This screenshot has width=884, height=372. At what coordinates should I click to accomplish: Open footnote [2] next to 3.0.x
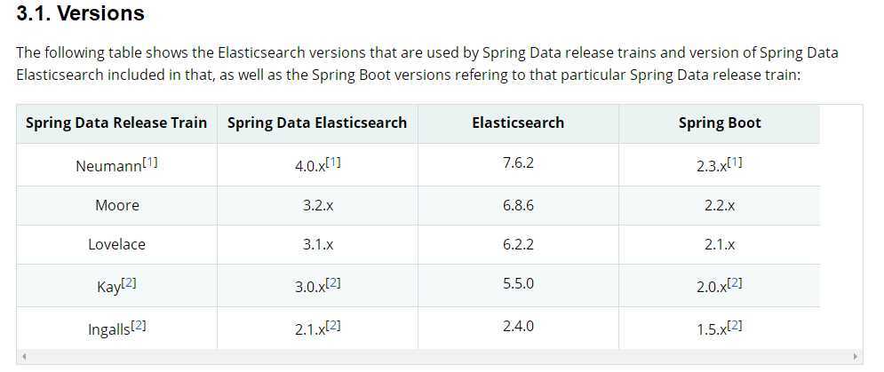[333, 283]
